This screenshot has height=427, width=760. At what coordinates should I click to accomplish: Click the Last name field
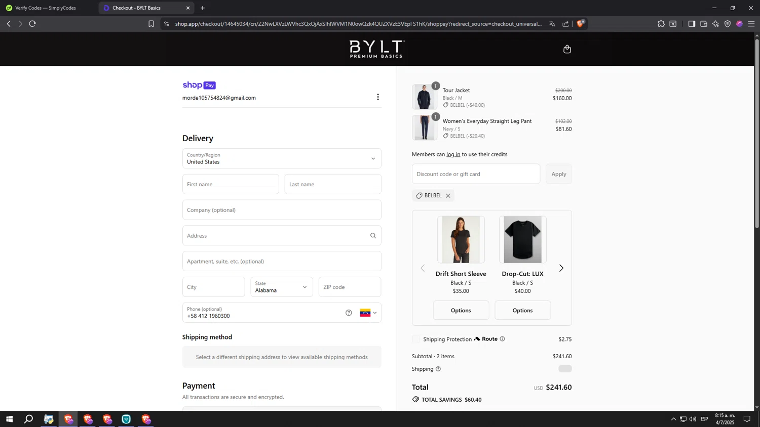[x=333, y=184]
